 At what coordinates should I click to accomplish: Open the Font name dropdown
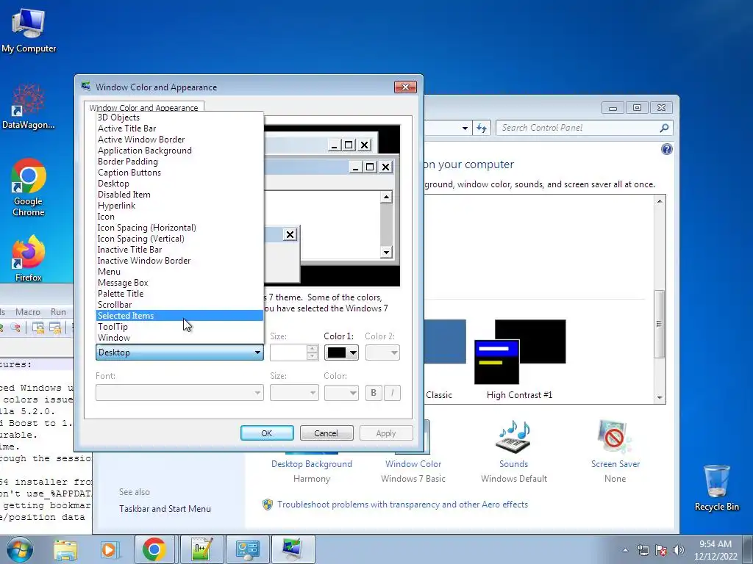179,393
